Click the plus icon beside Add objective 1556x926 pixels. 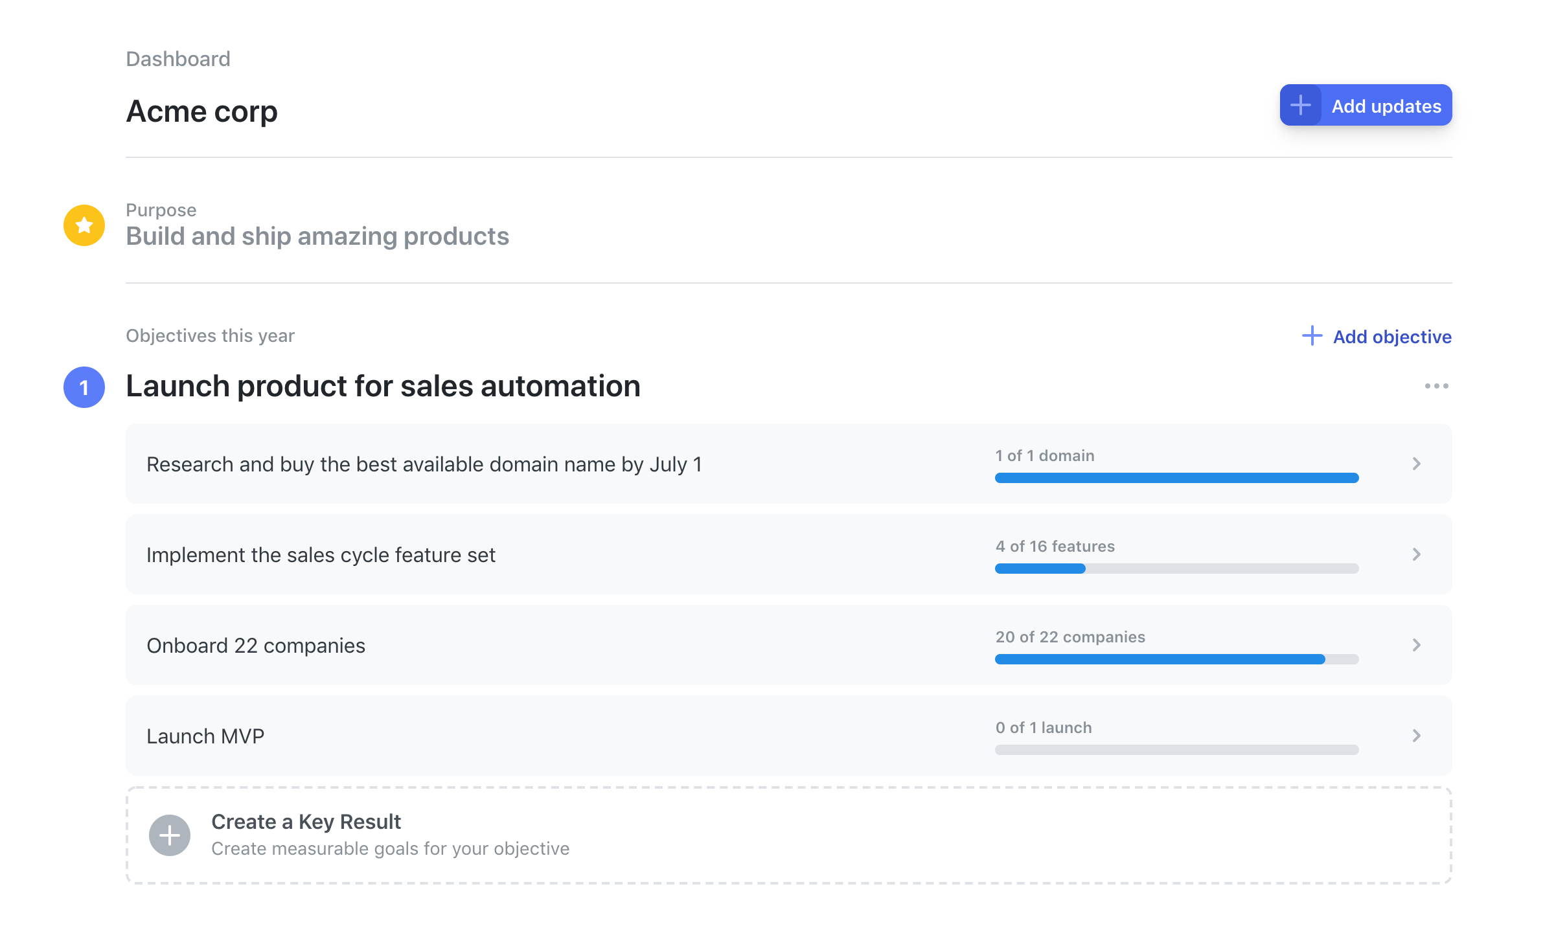click(1312, 335)
